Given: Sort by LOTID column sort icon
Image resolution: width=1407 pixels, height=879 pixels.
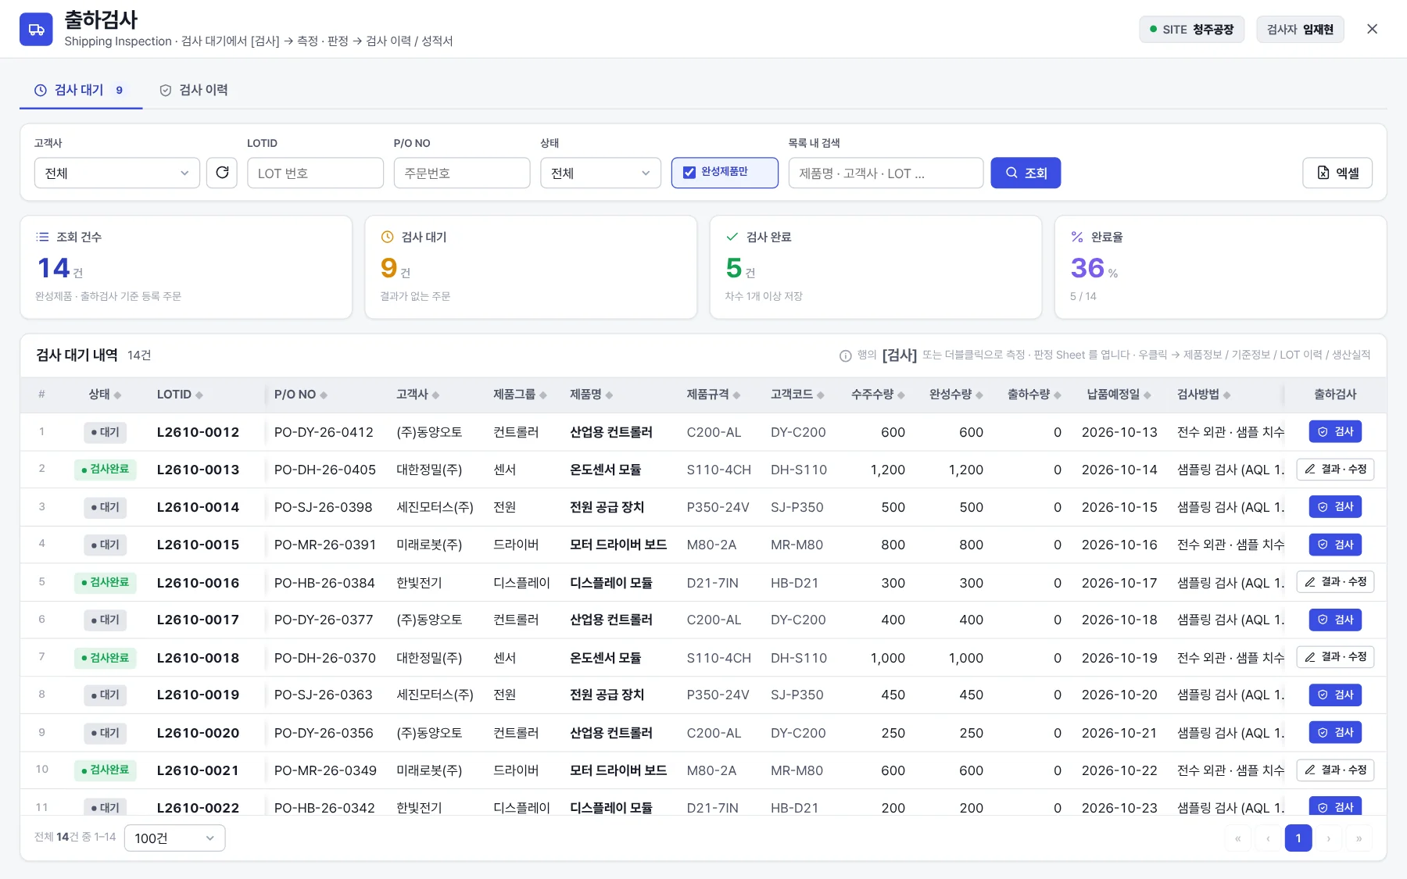Looking at the screenshot, I should tap(199, 395).
